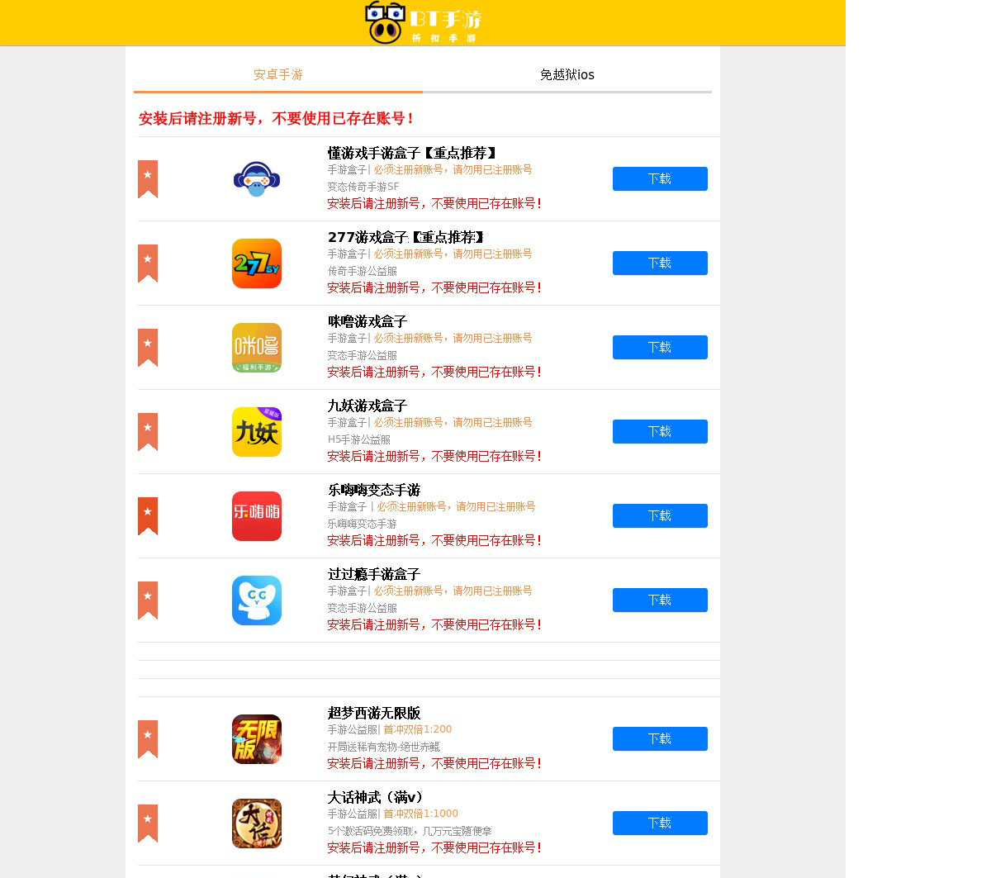Viewport: 991px width, 878px height.
Task: Open title 277游戏盒子【重点推荐】
Action: tap(407, 237)
